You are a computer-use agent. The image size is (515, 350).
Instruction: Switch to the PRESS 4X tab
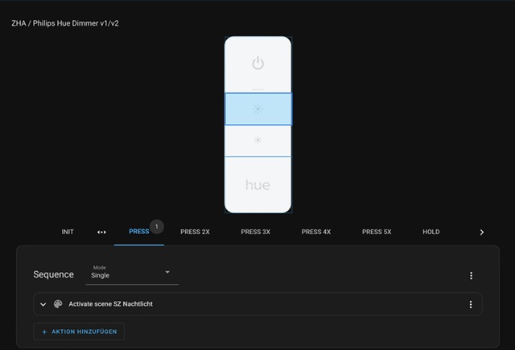pos(316,232)
